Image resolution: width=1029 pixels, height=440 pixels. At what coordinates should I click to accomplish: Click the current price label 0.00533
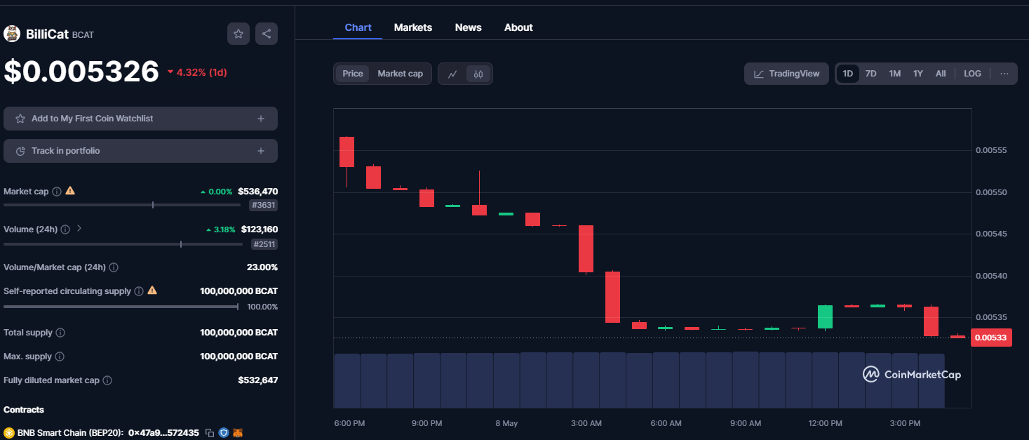[991, 338]
